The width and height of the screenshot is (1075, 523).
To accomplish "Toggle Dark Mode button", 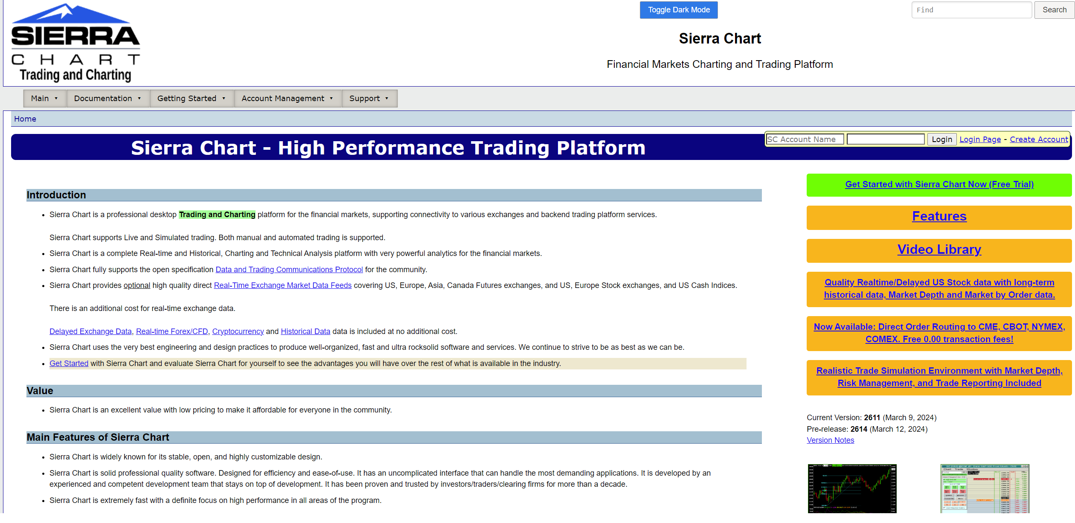I will point(678,10).
